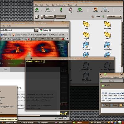
Task: Zoom out the file manager view
Action: tap(93, 17)
